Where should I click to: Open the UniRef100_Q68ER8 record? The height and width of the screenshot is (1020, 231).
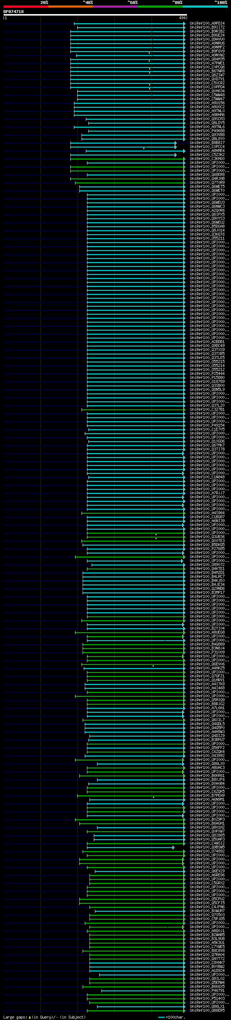point(207,175)
